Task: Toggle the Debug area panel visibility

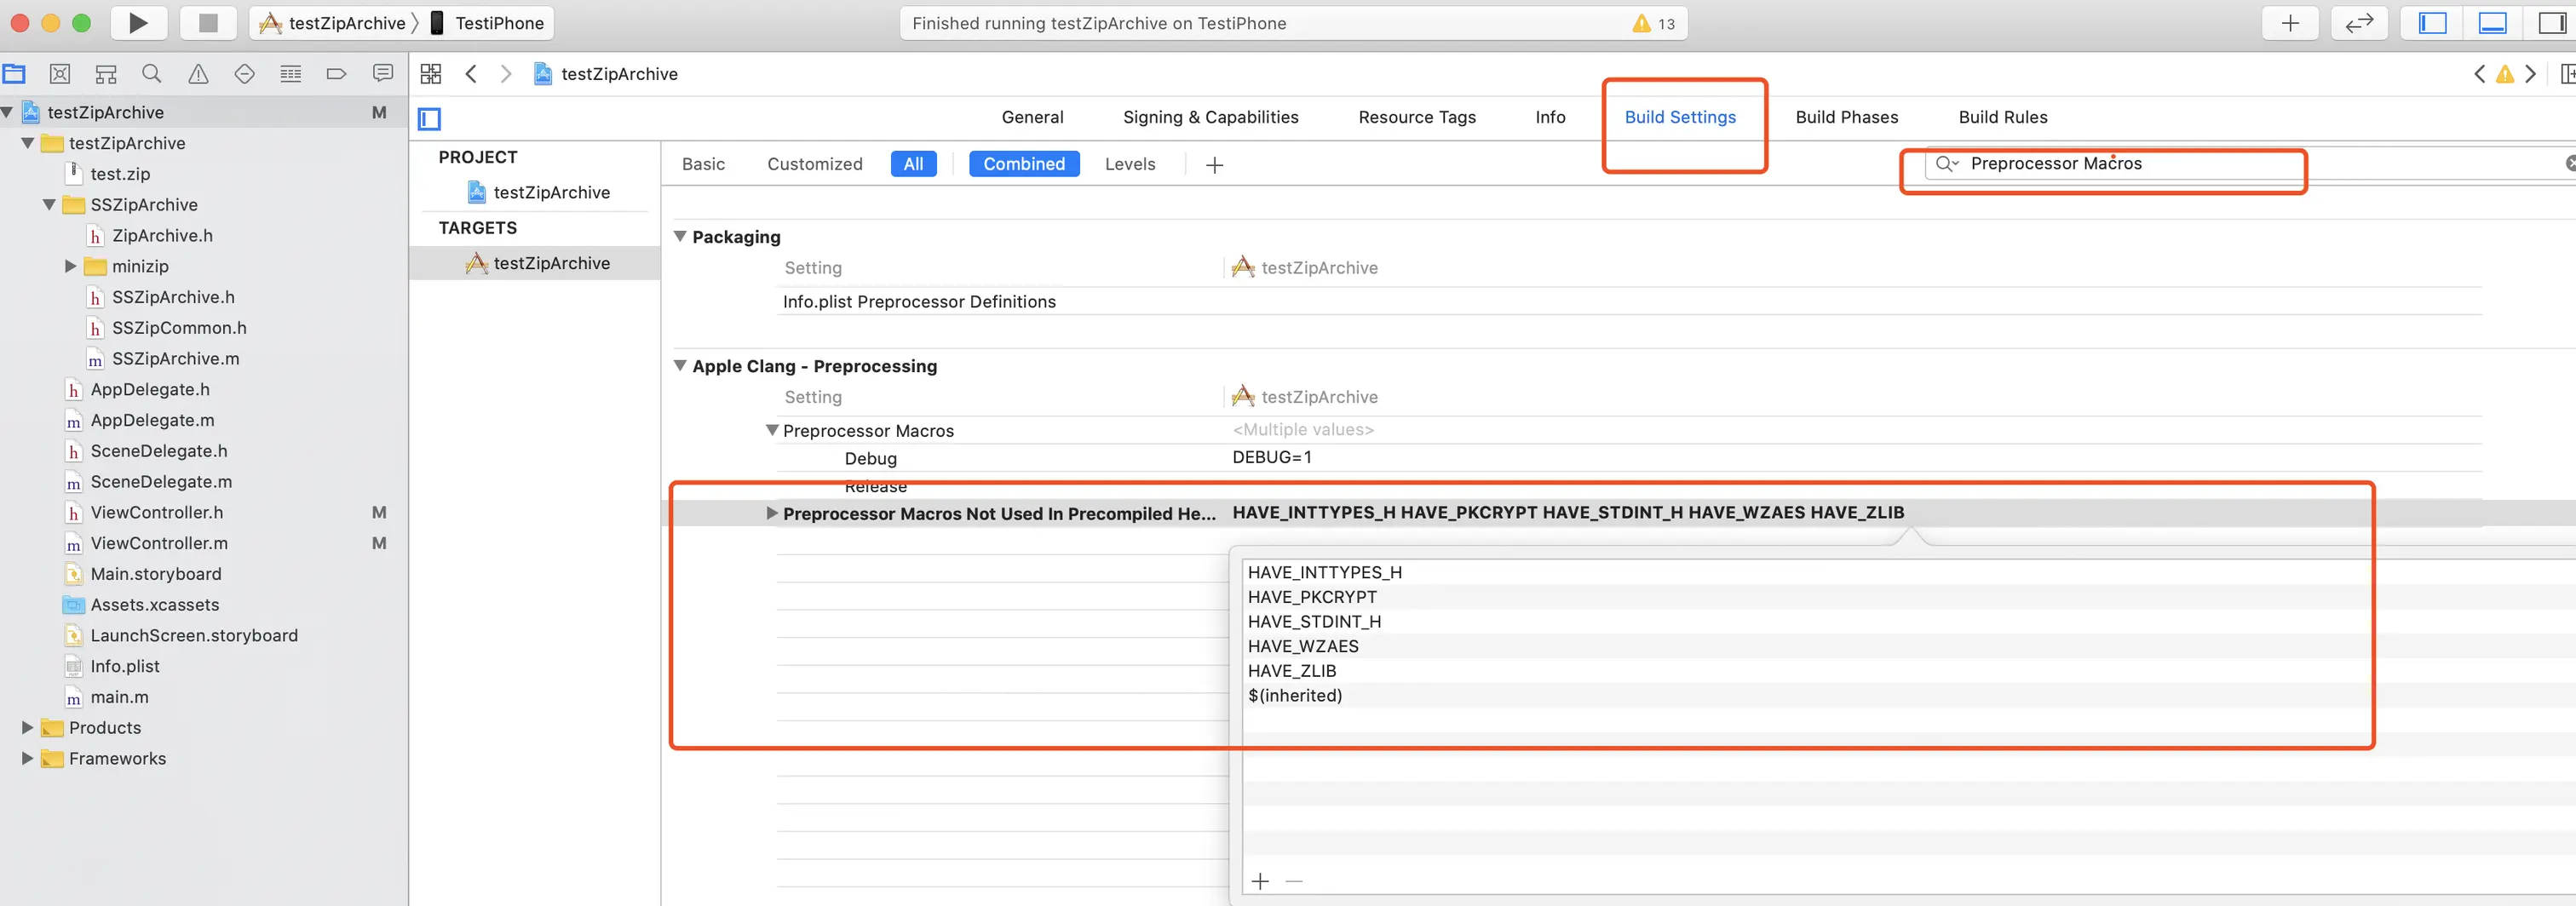Action: pyautogui.click(x=2492, y=23)
